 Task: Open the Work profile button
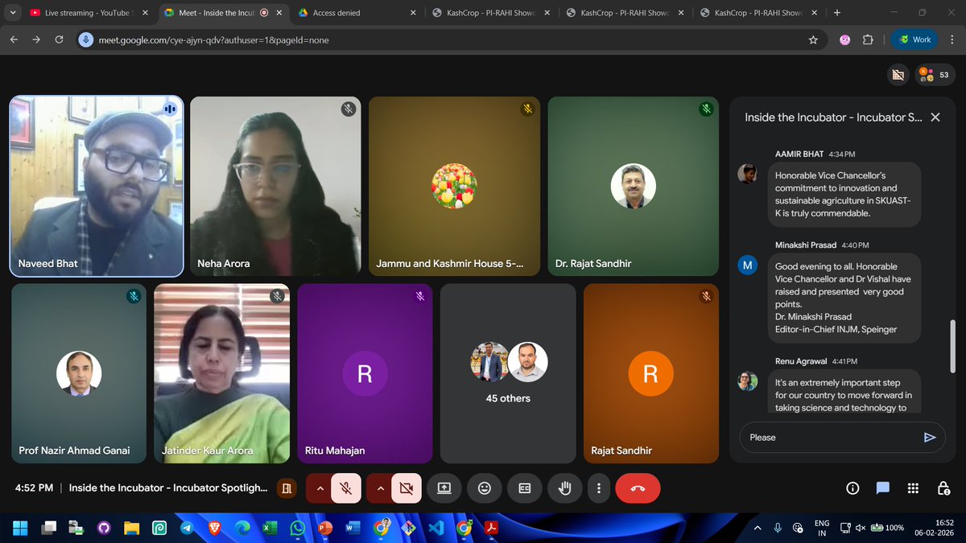pos(915,39)
